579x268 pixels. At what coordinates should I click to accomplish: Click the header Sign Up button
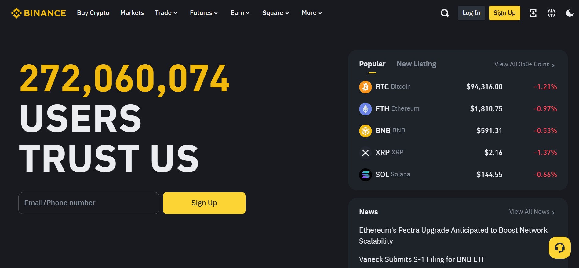coord(504,13)
